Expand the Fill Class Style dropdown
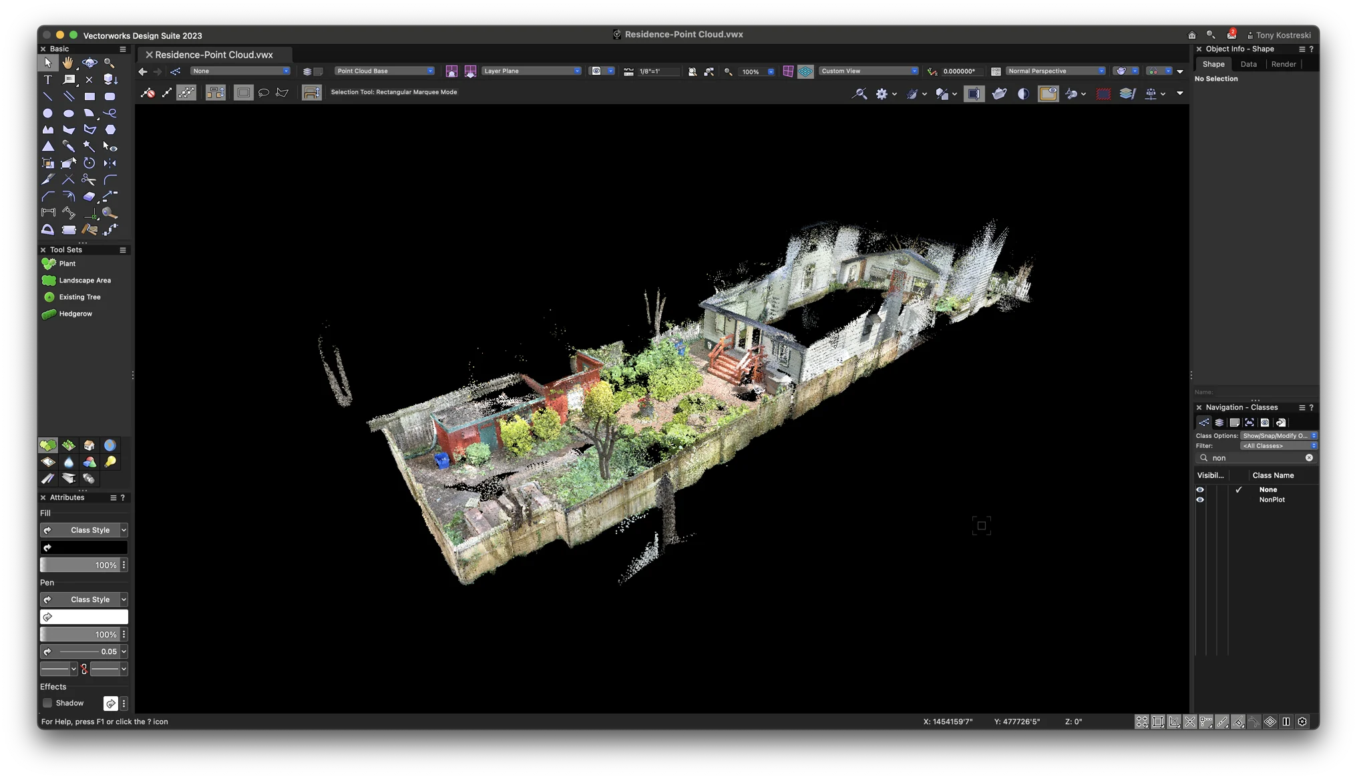Screen dimensions: 1357x779 coord(124,530)
